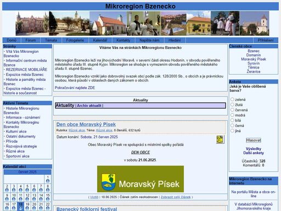Select the černá poll option

[x=232, y=125]
